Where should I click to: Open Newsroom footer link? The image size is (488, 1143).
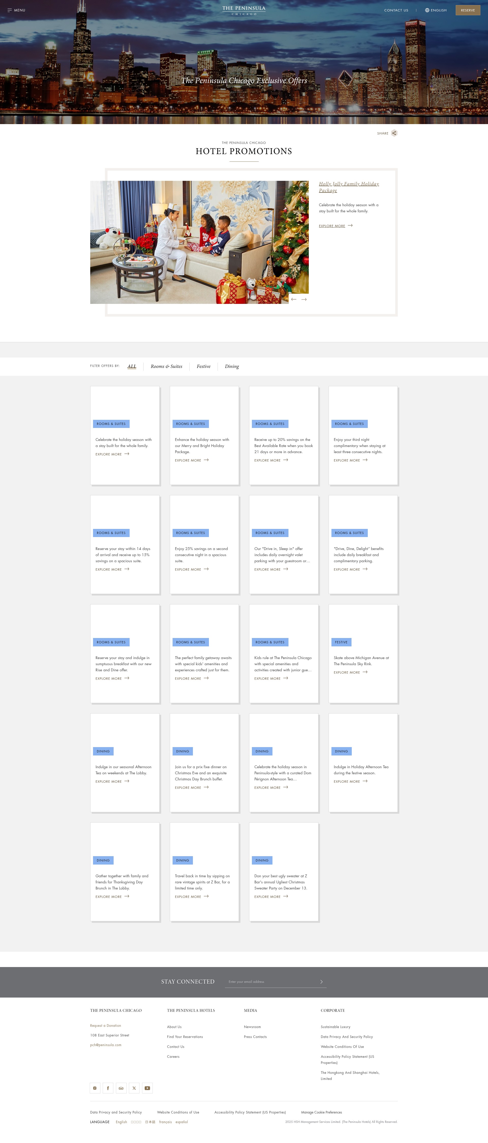tap(252, 1027)
